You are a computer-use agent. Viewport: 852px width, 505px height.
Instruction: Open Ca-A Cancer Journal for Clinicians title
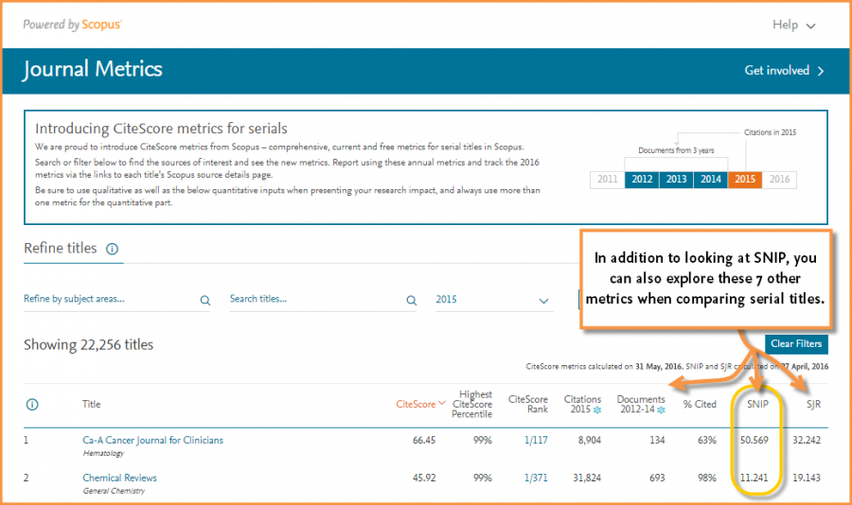(152, 441)
